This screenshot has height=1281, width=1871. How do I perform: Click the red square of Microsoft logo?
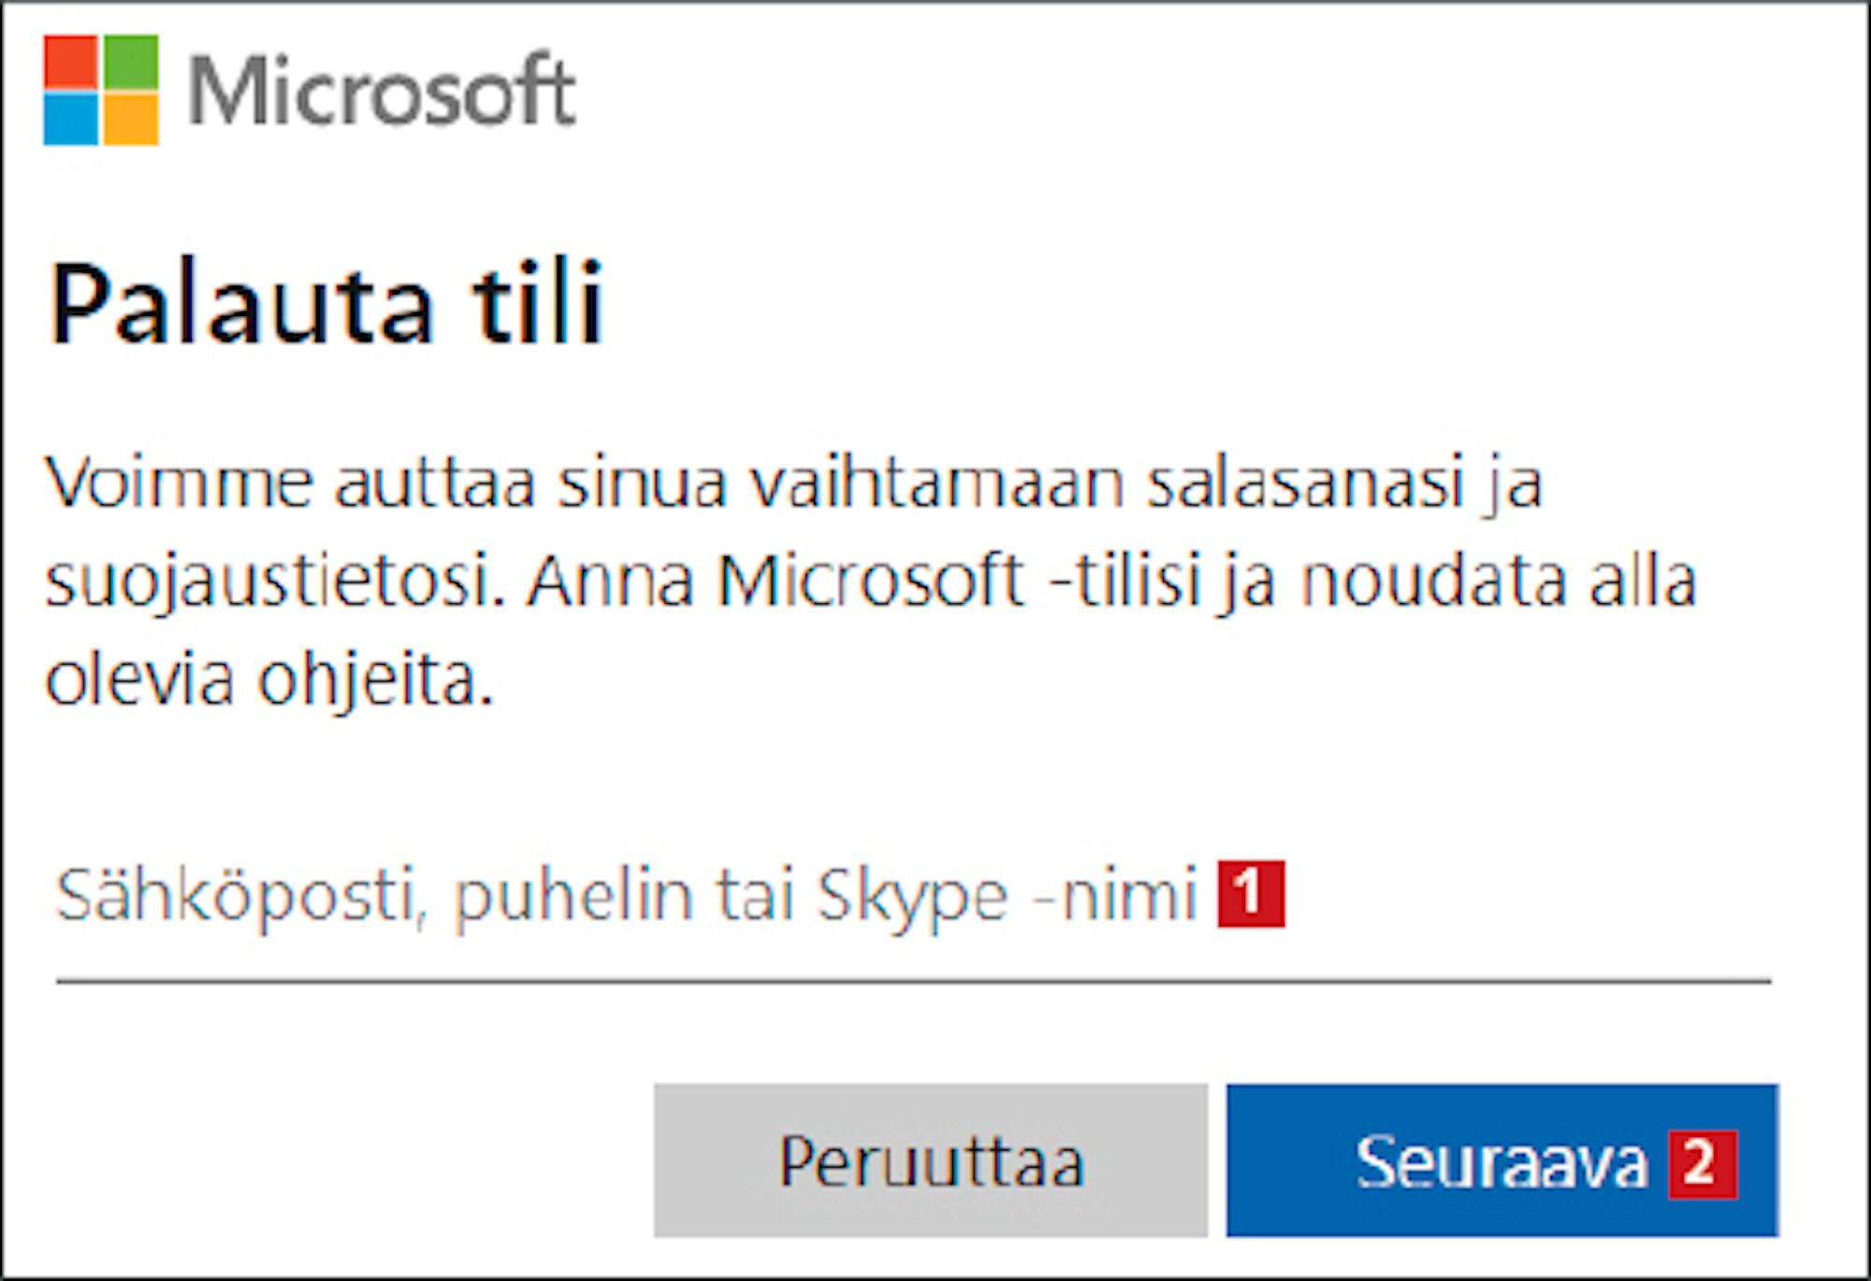coord(70,62)
